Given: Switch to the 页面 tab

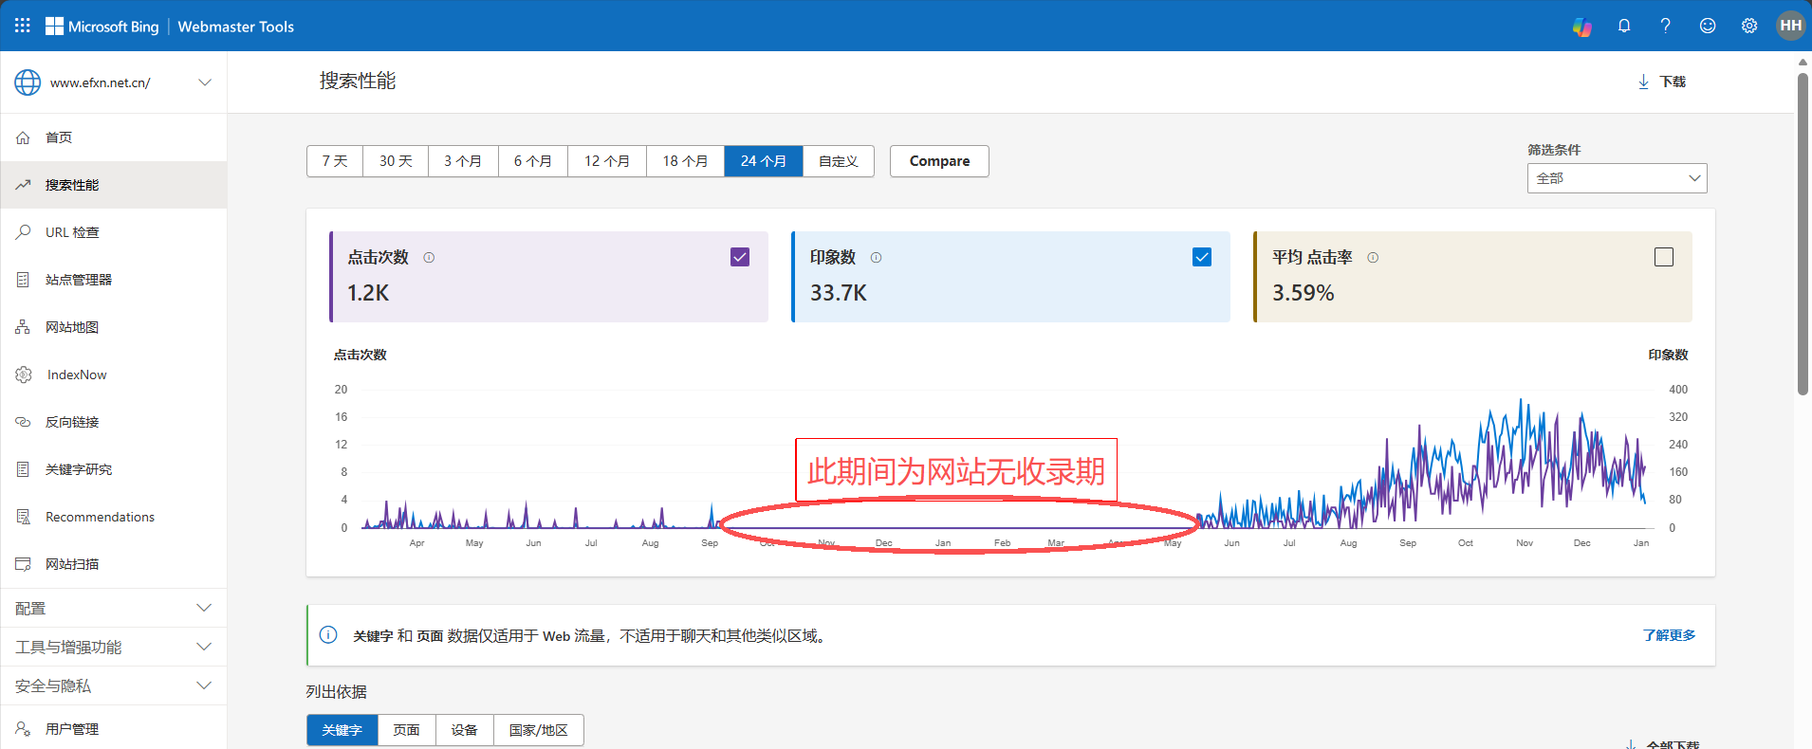Looking at the screenshot, I should [x=406, y=730].
